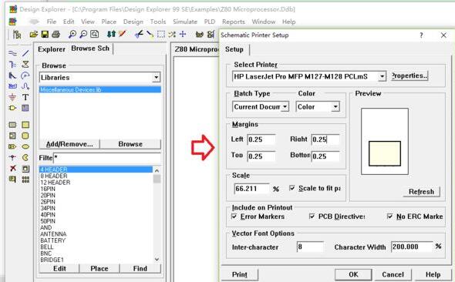The width and height of the screenshot is (455, 282).
Task: Open the Reports menu
Action: click(x=234, y=22)
